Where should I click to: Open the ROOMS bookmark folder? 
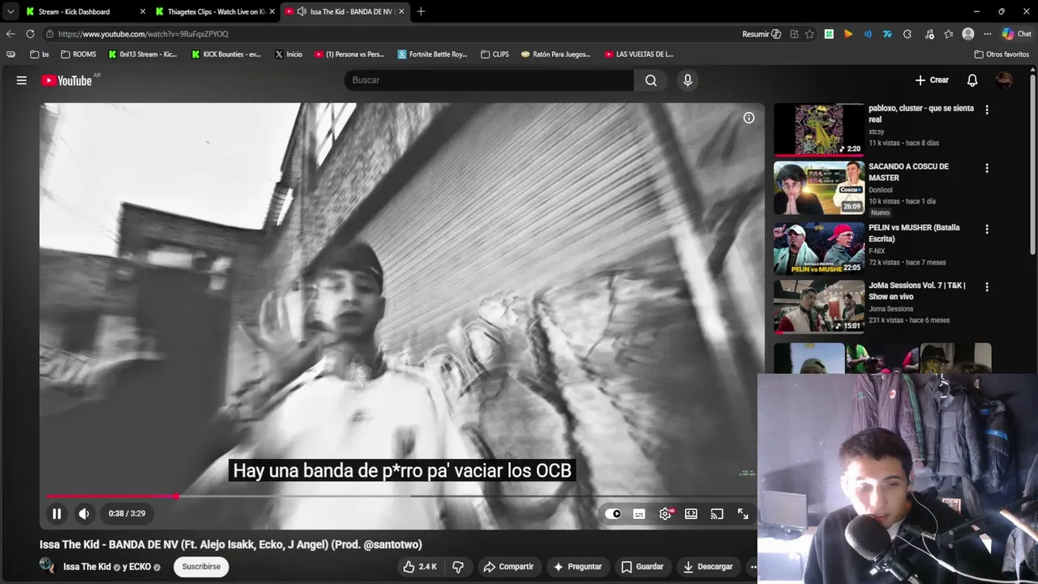(79, 54)
